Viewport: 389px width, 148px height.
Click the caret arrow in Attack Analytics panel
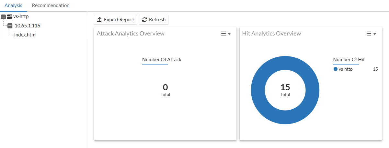coord(229,34)
